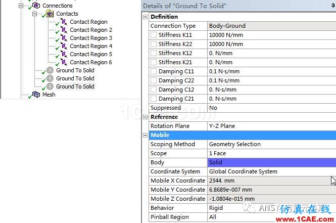The width and height of the screenshot is (336, 223).
Task: Select third Ground To Solid item
Action: [x=75, y=86]
